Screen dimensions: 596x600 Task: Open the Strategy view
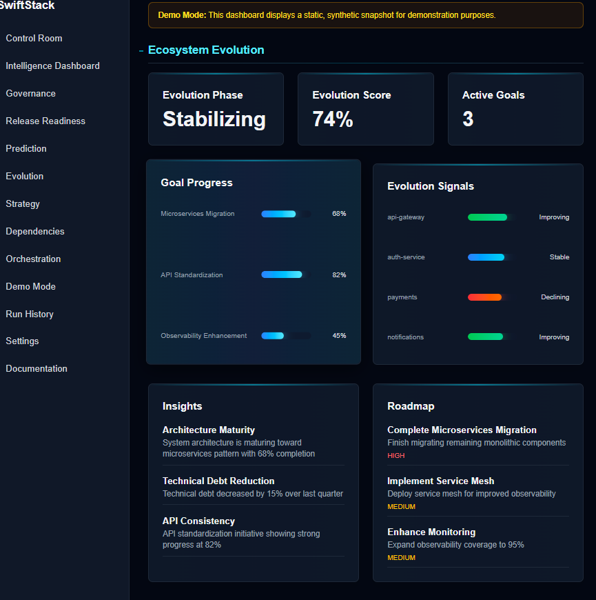click(x=23, y=203)
